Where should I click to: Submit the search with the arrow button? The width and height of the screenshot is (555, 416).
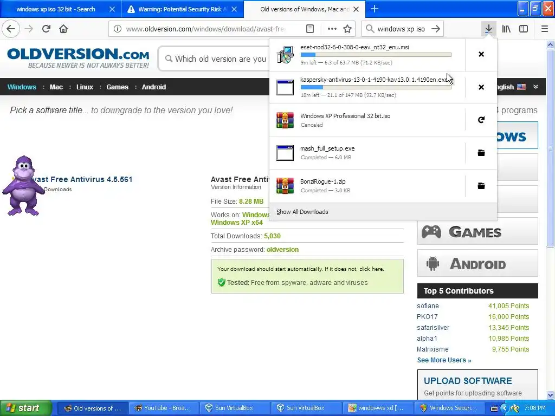(436, 29)
